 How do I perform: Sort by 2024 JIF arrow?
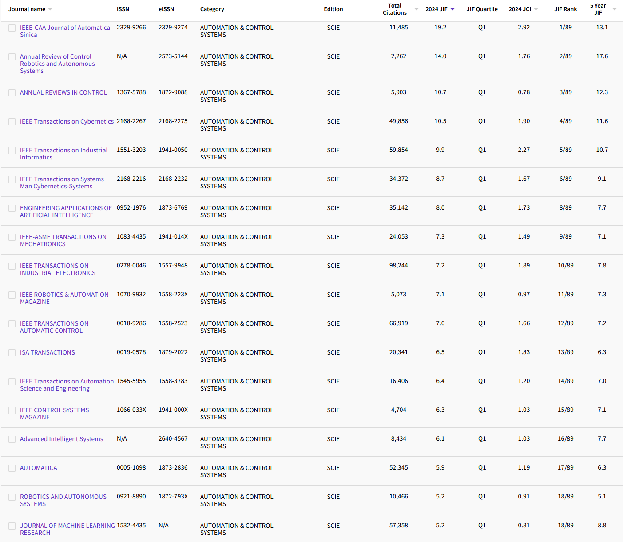tap(452, 9)
